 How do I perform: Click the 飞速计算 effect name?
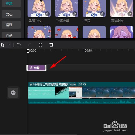[x=63, y=21]
